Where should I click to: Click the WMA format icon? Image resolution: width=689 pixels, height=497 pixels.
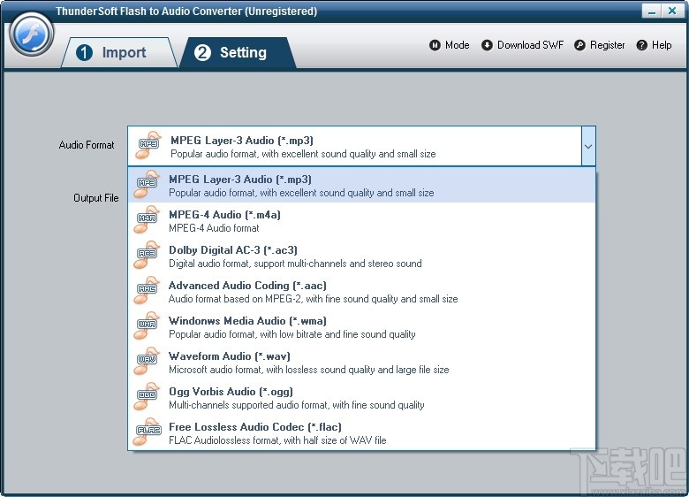coord(147,325)
